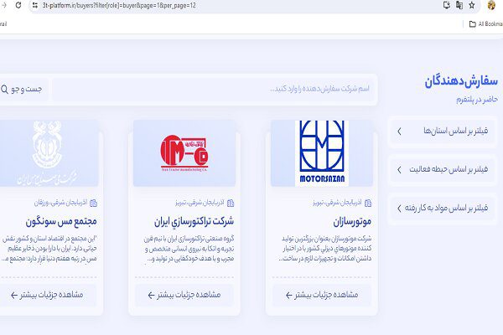503x335 pixels.
Task: Open the موتورسازان company title
Action: pyautogui.click(x=352, y=221)
